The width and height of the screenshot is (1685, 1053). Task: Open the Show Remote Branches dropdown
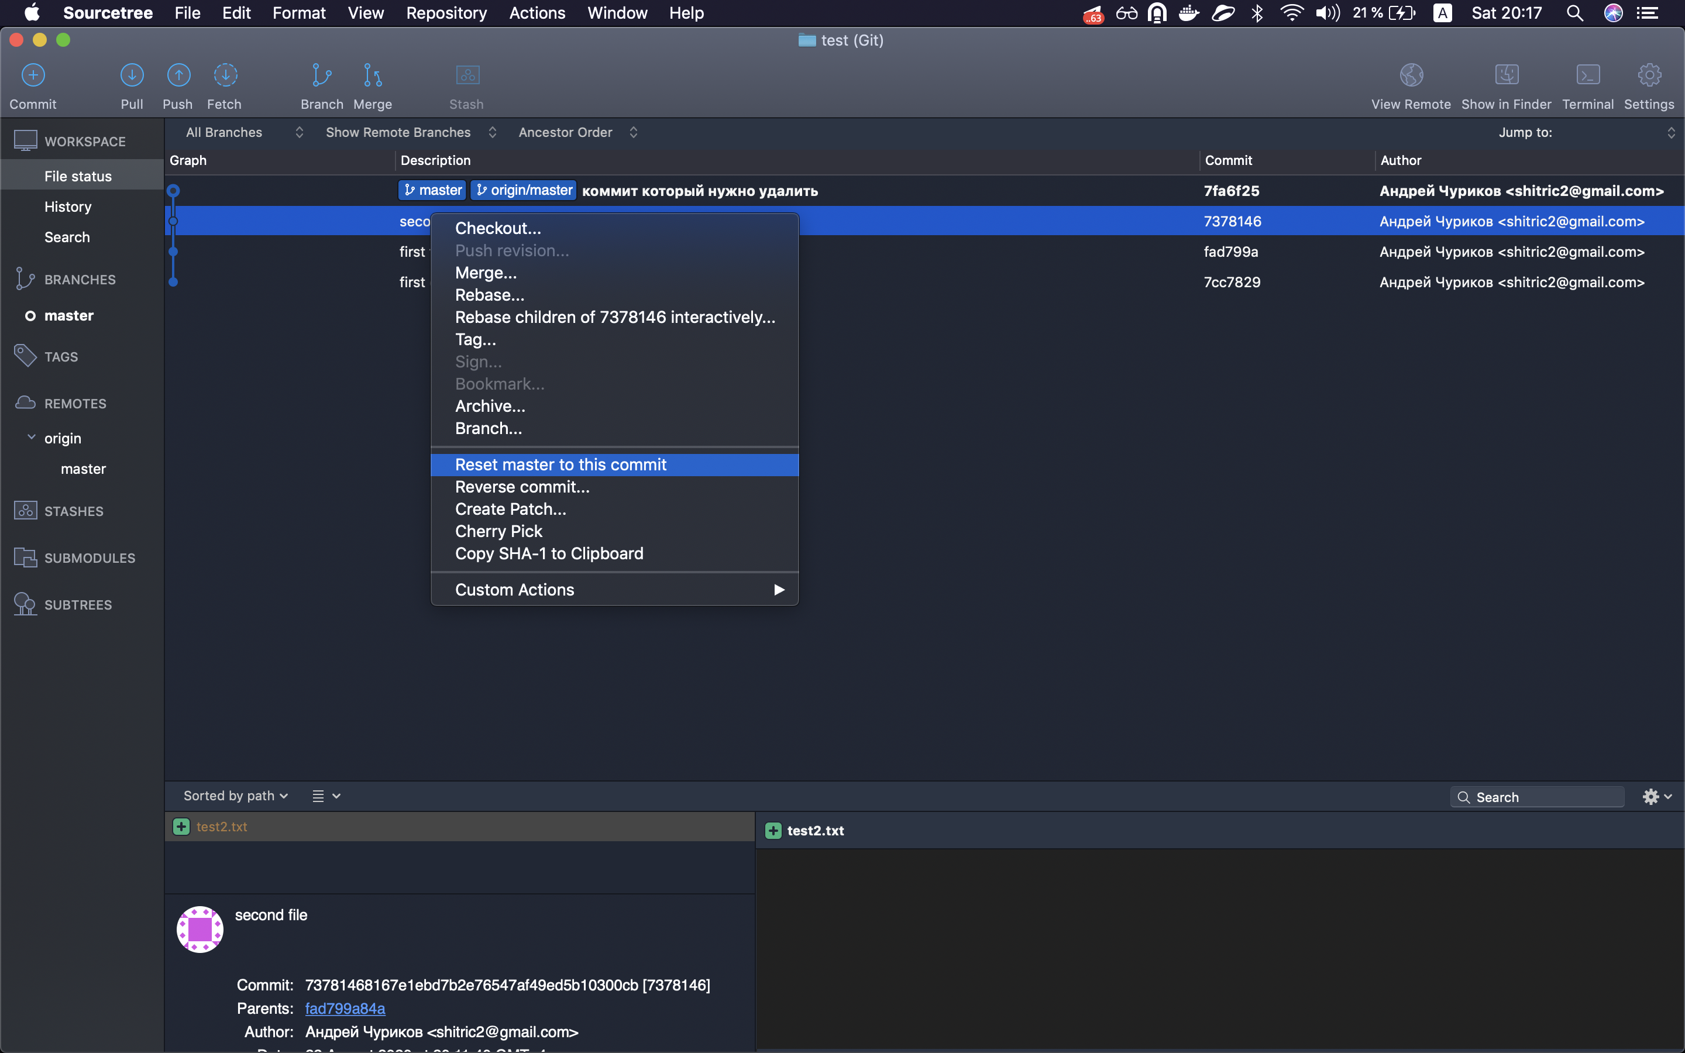411,132
